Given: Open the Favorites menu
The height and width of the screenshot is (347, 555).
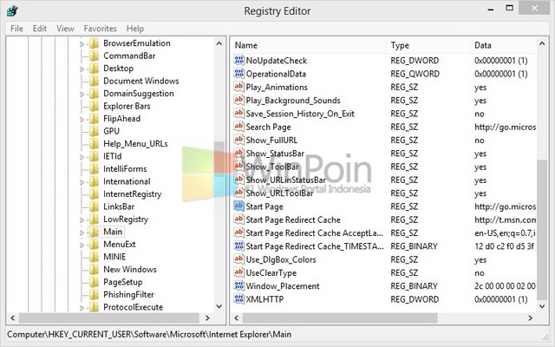Looking at the screenshot, I should 101,29.
